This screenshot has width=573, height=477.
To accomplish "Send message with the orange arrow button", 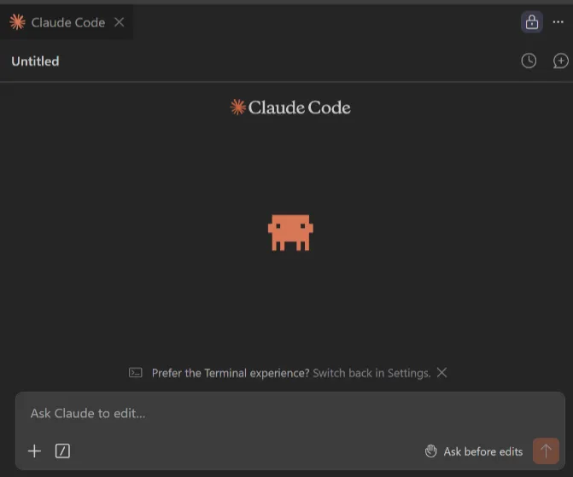I will click(x=546, y=451).
